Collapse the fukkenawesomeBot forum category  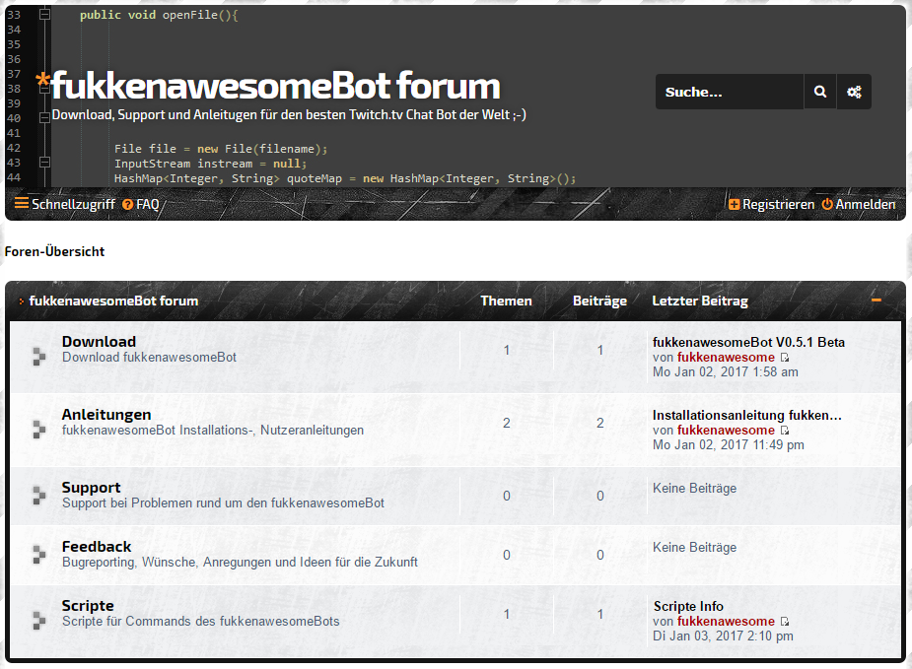[x=877, y=300]
